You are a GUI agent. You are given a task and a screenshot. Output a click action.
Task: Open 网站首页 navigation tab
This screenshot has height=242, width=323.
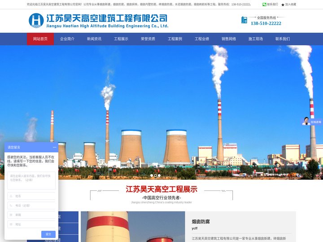(40, 39)
